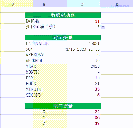This screenshot has height=128, width=133.
Task: Select column B header
Action: click(44, 4)
